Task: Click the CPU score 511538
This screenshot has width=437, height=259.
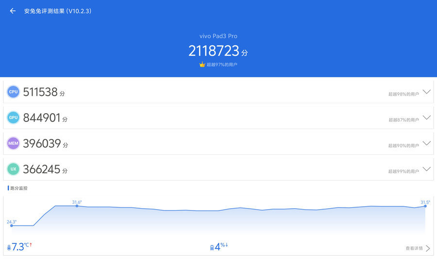Action: click(x=40, y=92)
